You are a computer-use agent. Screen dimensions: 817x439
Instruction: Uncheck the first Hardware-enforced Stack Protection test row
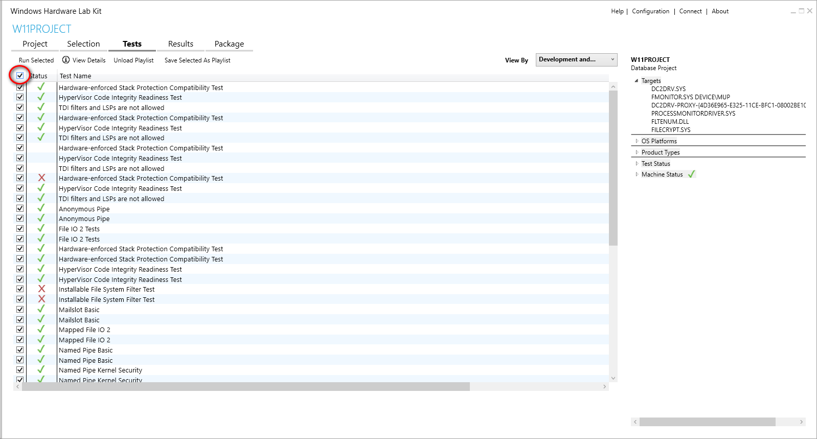20,87
